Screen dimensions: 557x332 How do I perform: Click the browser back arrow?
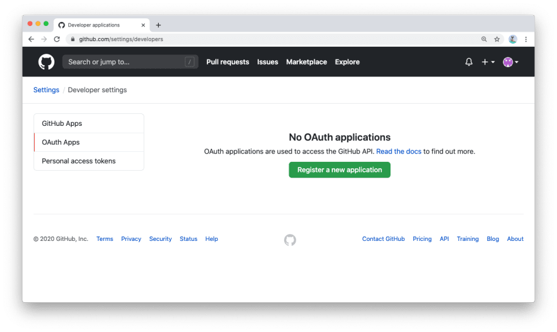31,39
